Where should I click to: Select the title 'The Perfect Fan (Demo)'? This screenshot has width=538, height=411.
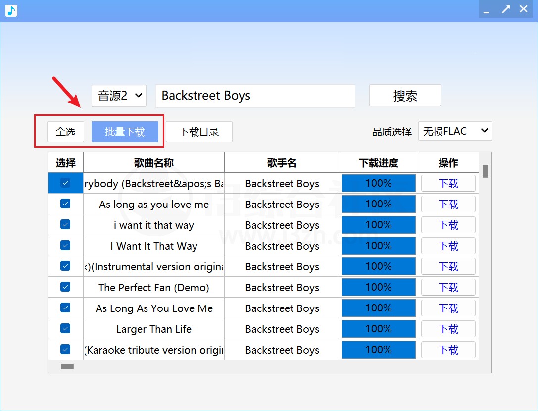154,288
